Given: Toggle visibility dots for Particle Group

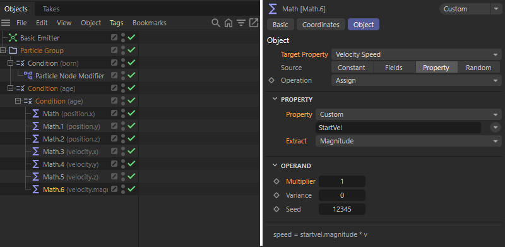Looking at the screenshot, I should point(122,51).
